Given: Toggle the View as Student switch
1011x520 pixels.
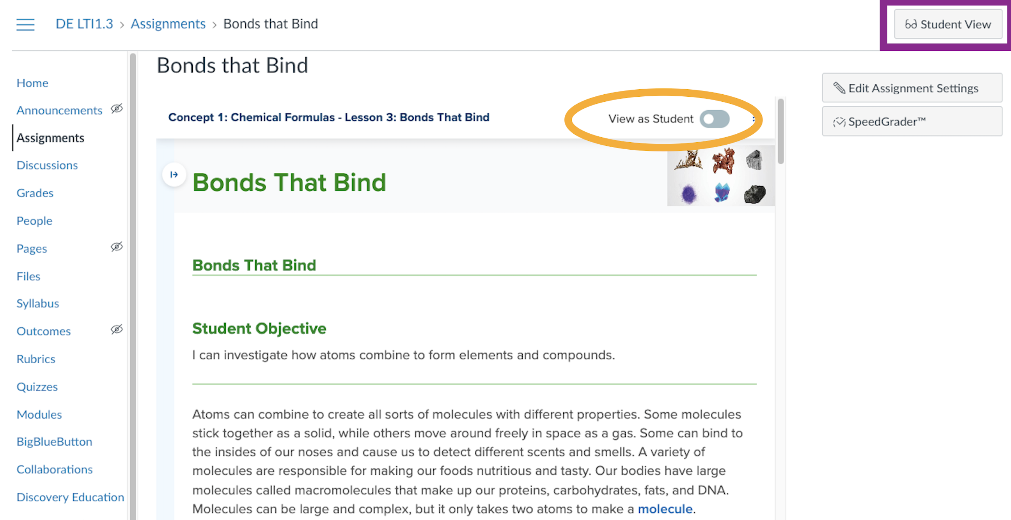Looking at the screenshot, I should point(714,119).
